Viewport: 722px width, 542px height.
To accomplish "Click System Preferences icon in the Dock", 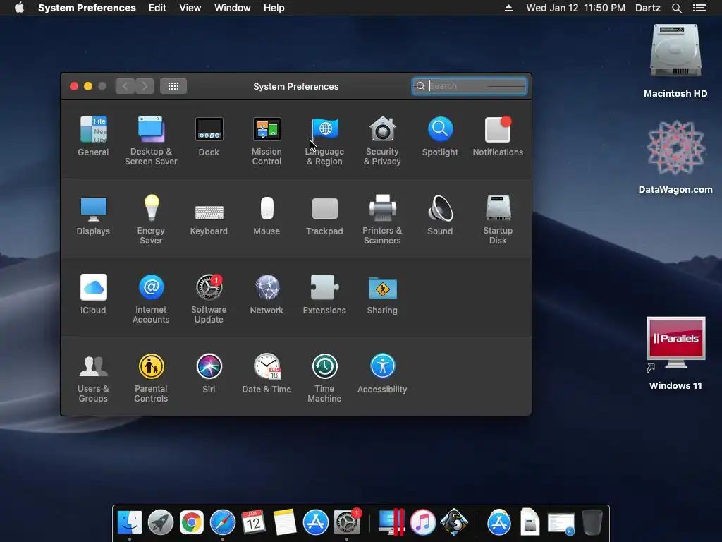I will 347,523.
